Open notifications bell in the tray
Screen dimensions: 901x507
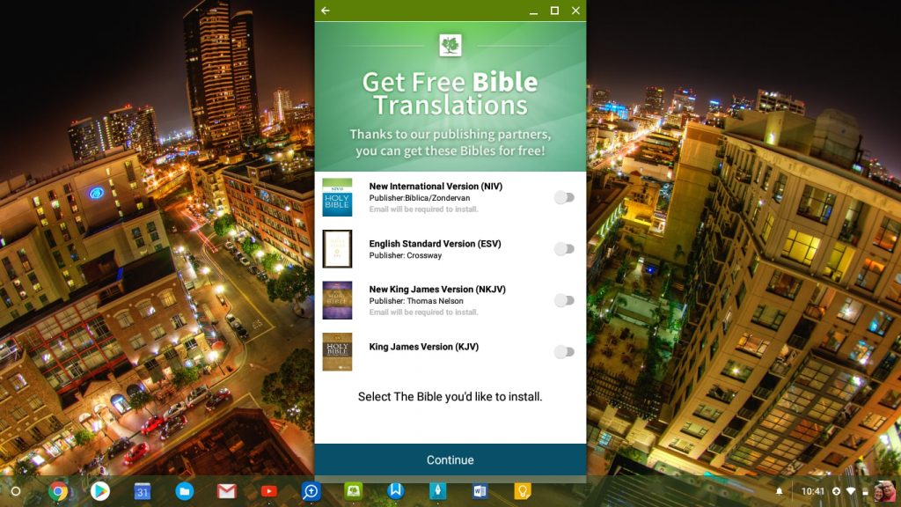(780, 491)
